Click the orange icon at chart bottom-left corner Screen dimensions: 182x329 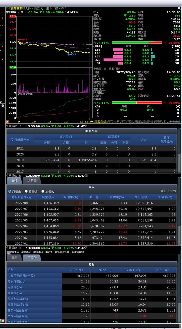[x=7, y=122]
